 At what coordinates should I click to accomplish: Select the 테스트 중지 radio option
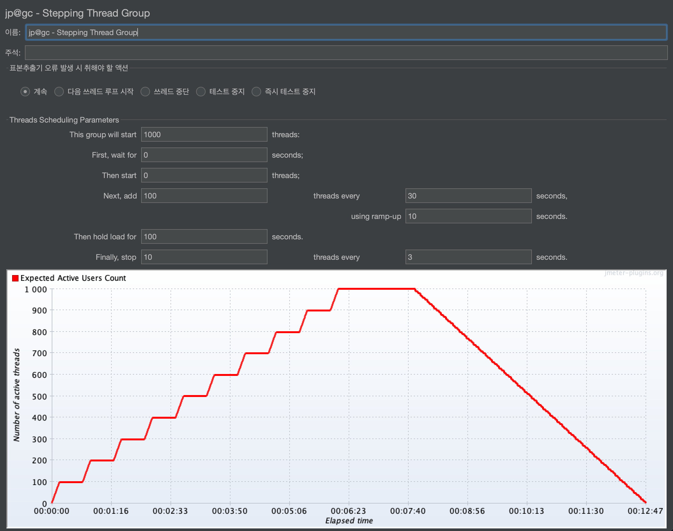click(x=201, y=92)
